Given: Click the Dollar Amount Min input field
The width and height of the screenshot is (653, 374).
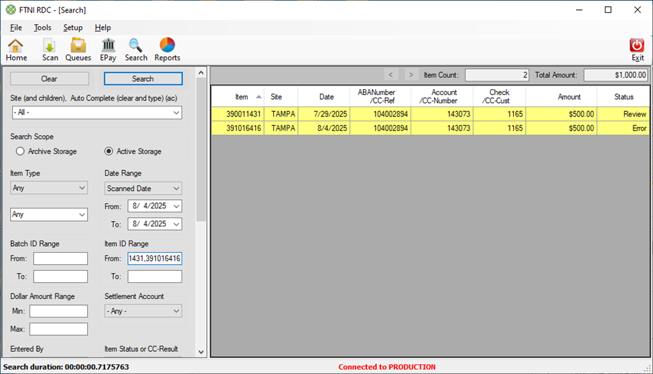Looking at the screenshot, I should coord(58,311).
